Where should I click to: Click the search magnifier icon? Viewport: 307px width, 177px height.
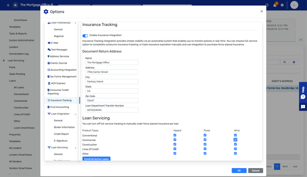pyautogui.click(x=285, y=62)
